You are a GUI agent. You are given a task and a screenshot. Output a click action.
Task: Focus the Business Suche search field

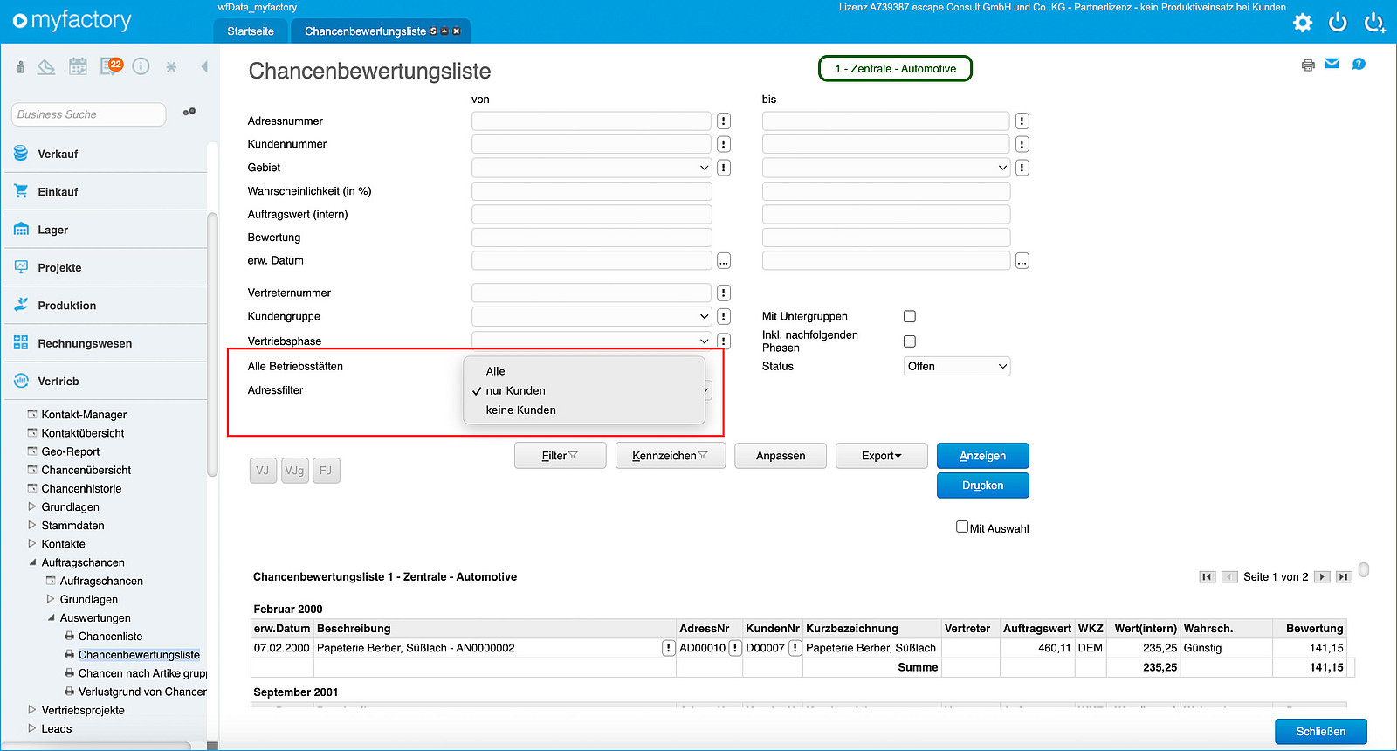click(x=88, y=114)
